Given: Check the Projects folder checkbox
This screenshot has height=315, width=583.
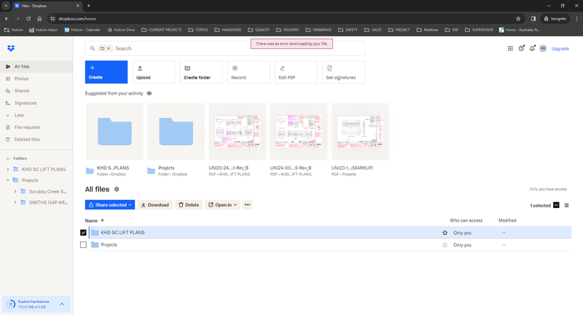Looking at the screenshot, I should 83,245.
